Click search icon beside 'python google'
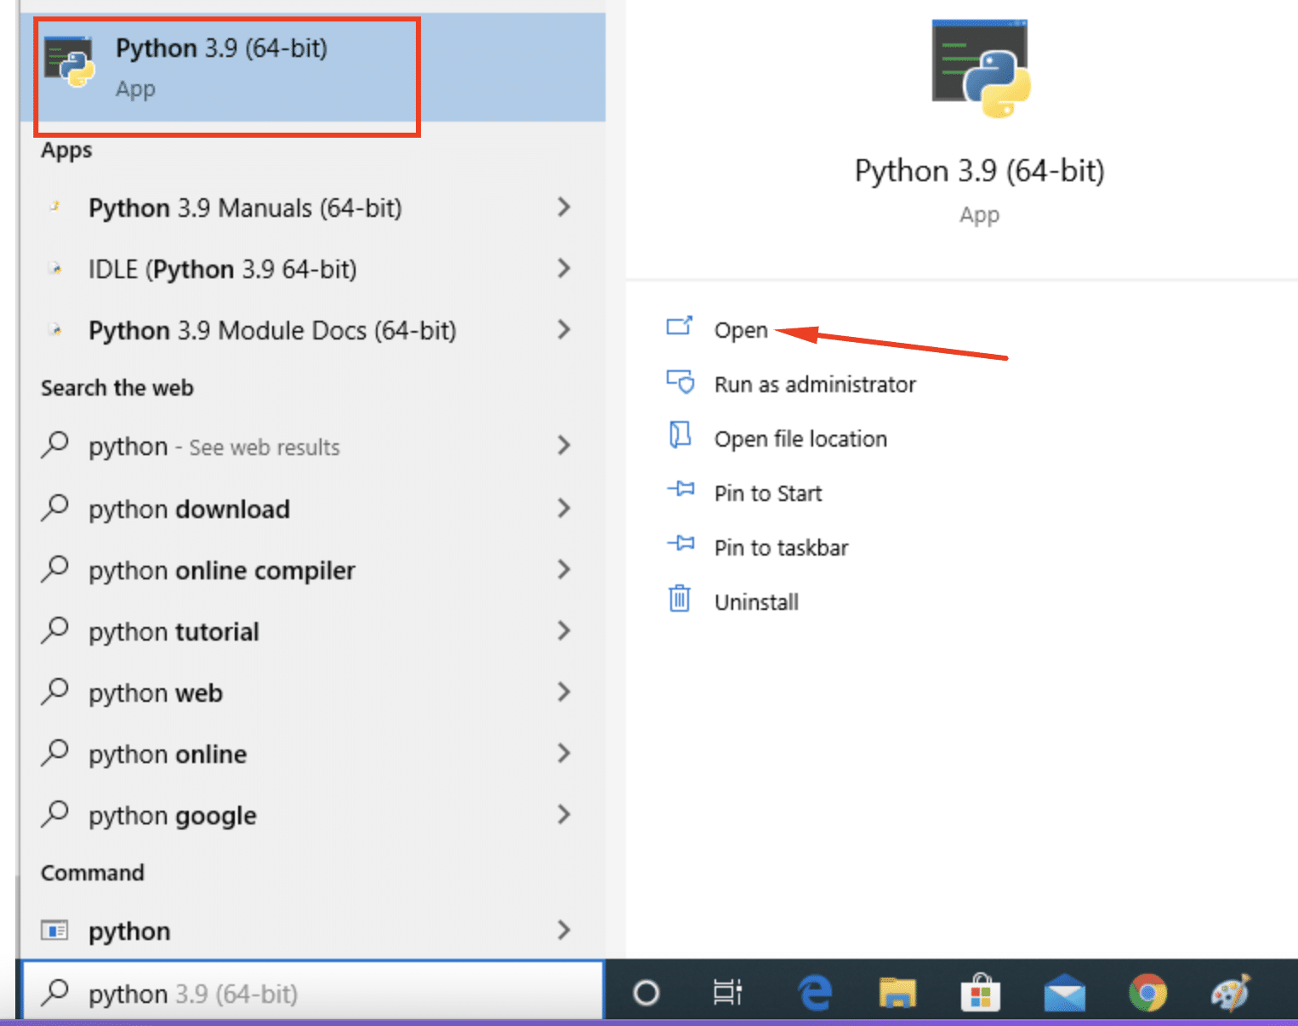 54,813
